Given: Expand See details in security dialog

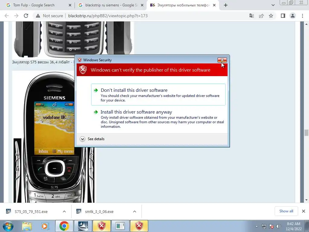Looking at the screenshot, I should click(92, 139).
